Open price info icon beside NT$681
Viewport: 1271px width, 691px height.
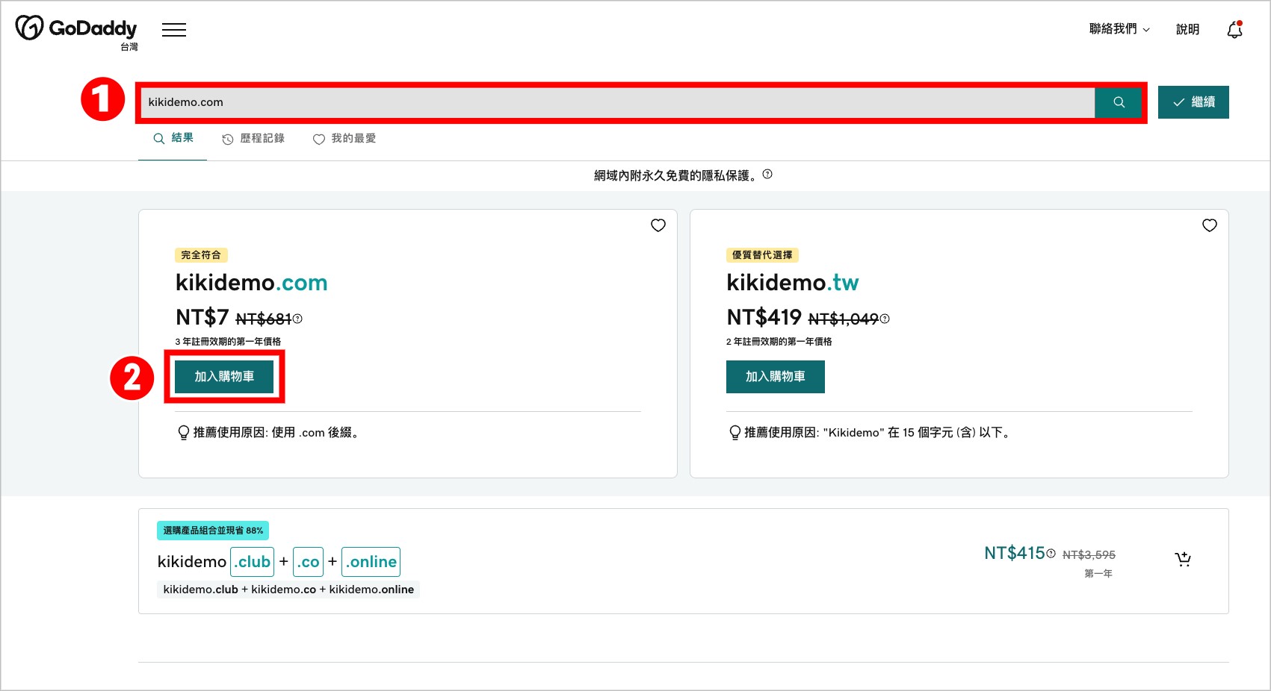[x=297, y=319]
